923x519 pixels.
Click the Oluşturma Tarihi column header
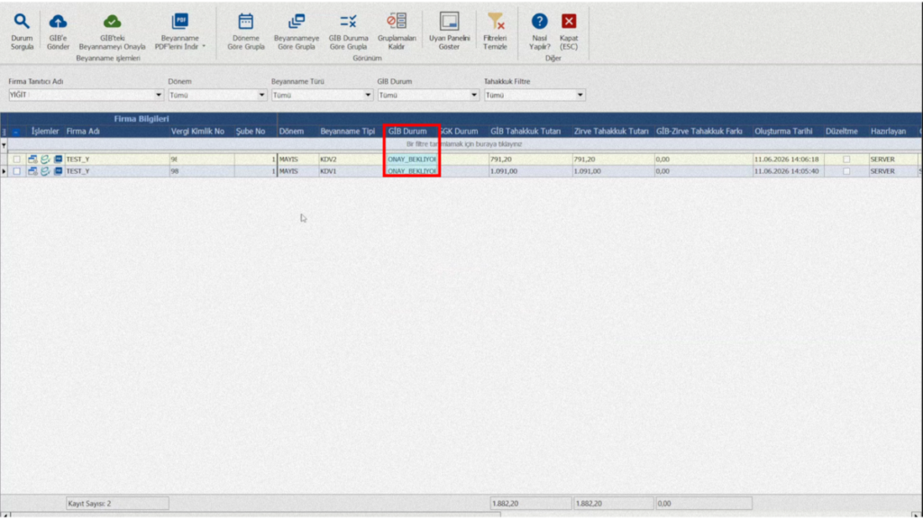coord(783,132)
